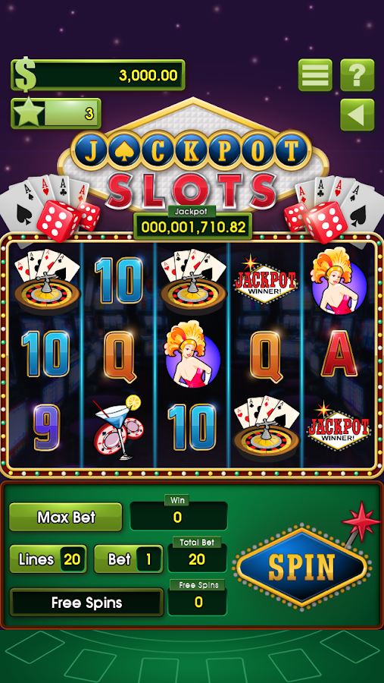Open help via the question mark icon
The width and height of the screenshot is (384, 683).
tap(357, 75)
